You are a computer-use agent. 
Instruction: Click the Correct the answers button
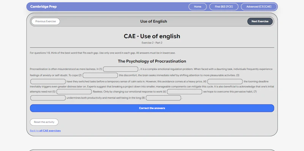point(152,108)
